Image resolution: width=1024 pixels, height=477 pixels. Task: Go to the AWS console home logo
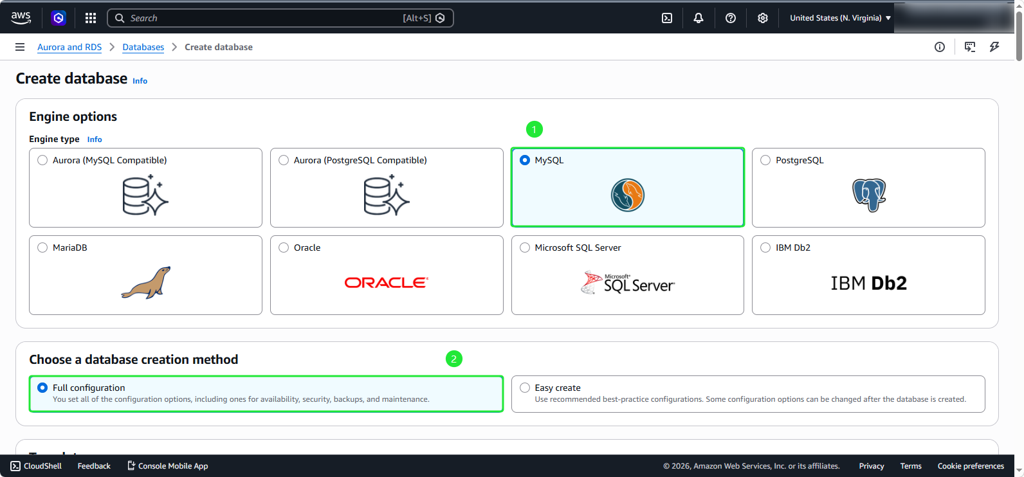(21, 18)
